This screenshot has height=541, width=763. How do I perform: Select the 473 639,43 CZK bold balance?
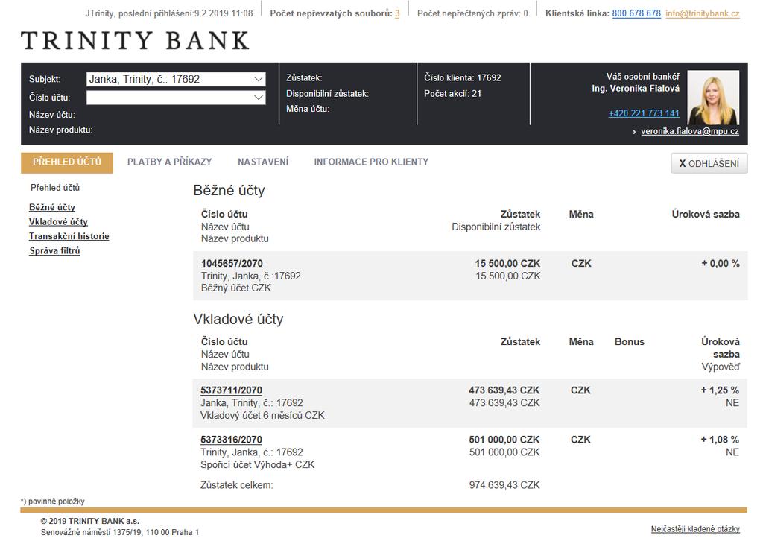(x=504, y=390)
